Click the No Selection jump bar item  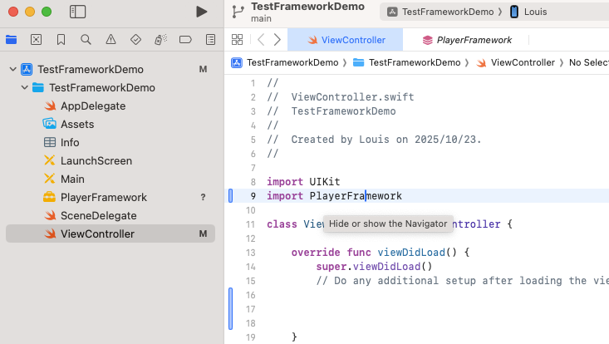tap(589, 62)
